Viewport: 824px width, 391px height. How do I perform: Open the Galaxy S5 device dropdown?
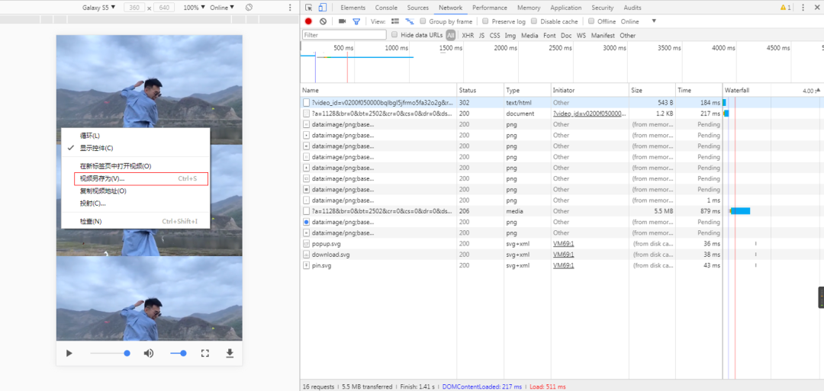point(98,8)
